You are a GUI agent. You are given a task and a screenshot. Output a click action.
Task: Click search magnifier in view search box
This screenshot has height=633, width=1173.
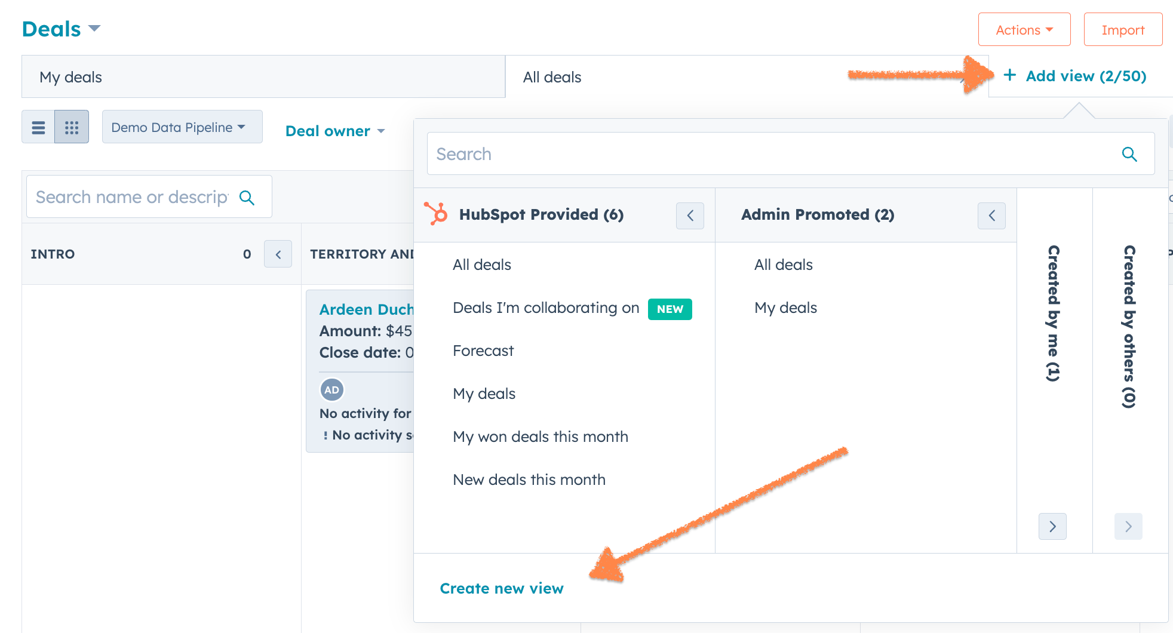pos(1129,154)
